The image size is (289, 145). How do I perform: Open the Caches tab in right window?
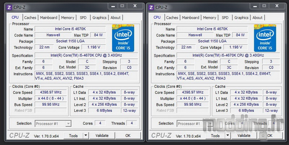pyautogui.click(x=172, y=18)
